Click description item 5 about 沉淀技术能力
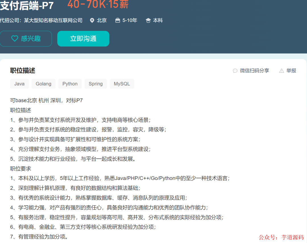This screenshot has height=243, width=307. (x=73, y=159)
